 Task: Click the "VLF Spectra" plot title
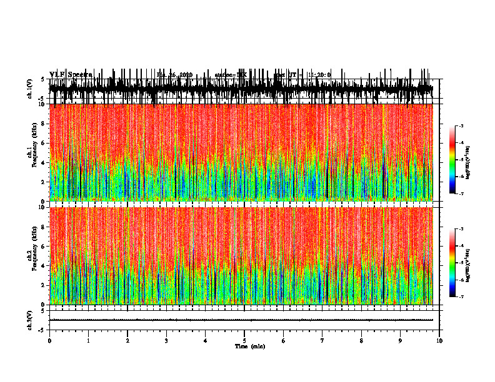71,75
